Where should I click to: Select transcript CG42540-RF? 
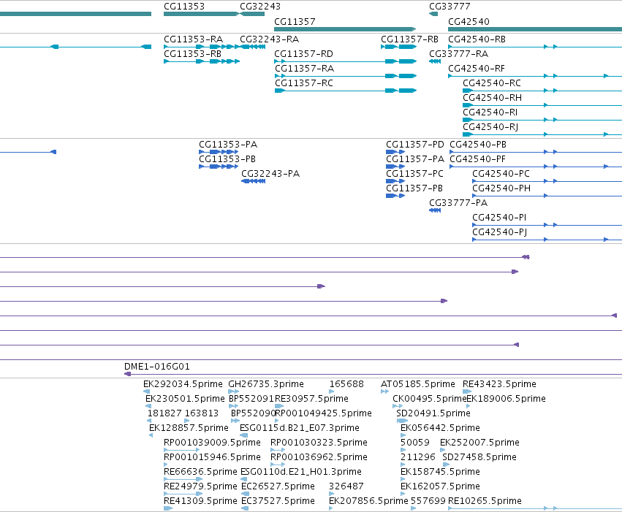coord(477,69)
